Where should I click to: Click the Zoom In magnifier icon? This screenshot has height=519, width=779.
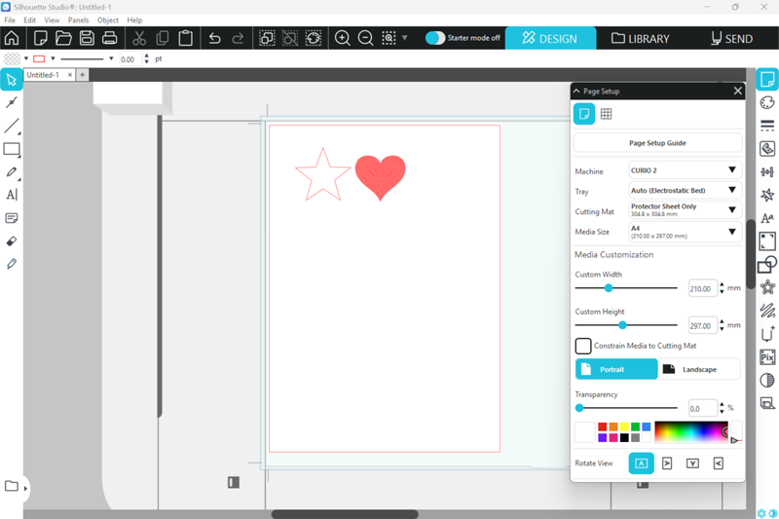coord(343,39)
